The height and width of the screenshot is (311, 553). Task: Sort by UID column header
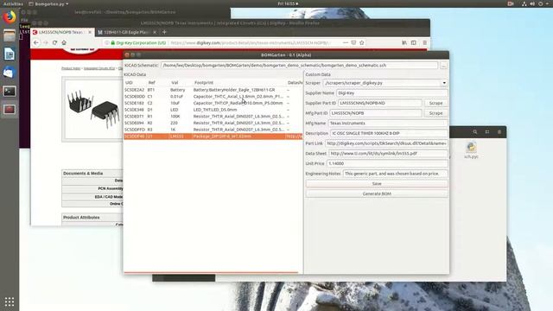point(129,83)
